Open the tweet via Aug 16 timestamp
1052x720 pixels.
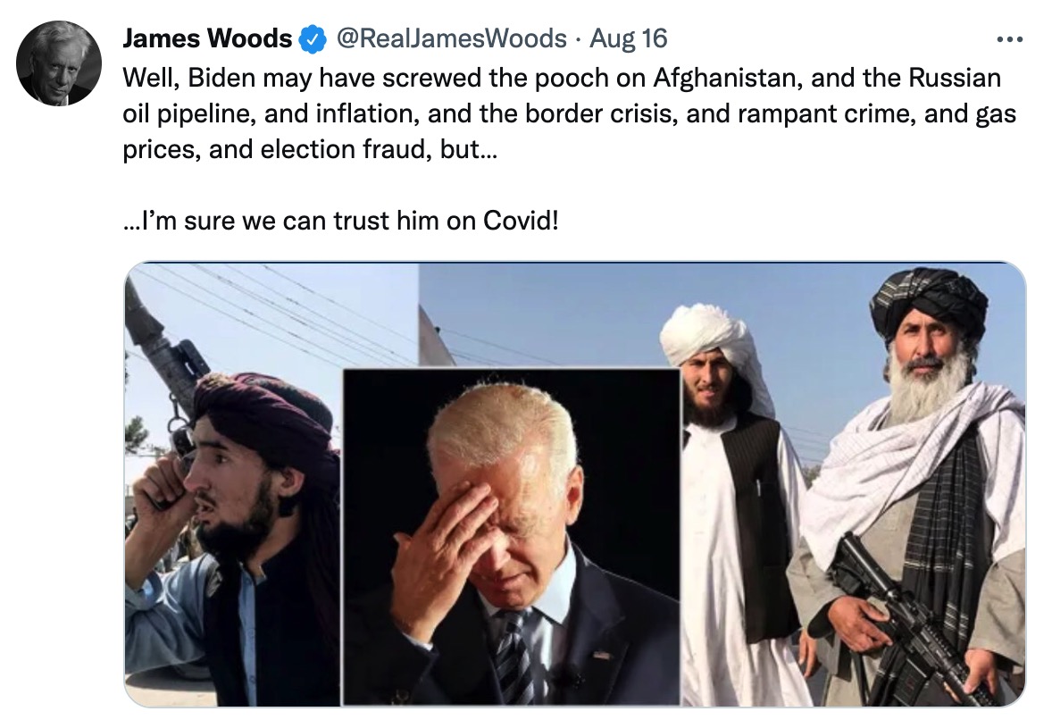pos(629,38)
